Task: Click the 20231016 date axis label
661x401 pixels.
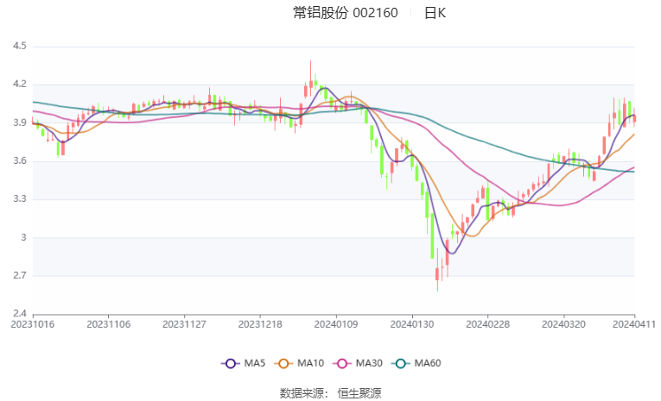Action: 33,324
